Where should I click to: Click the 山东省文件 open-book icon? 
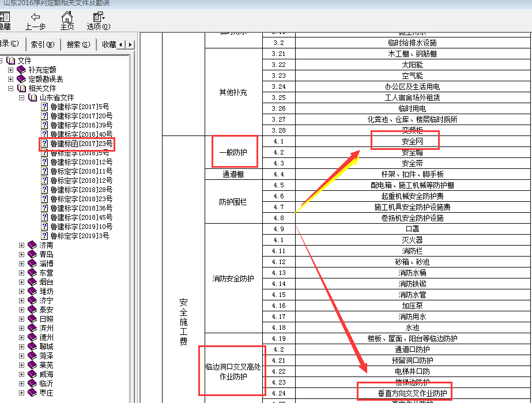pos(33,97)
